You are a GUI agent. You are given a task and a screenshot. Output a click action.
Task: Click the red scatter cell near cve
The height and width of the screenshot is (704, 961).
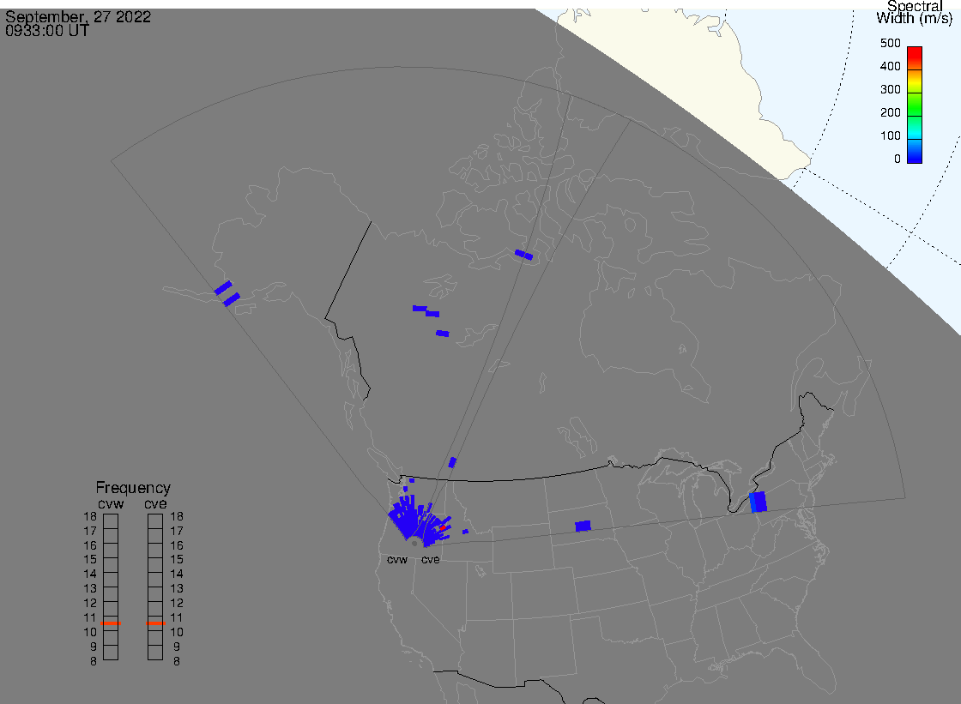click(x=443, y=527)
